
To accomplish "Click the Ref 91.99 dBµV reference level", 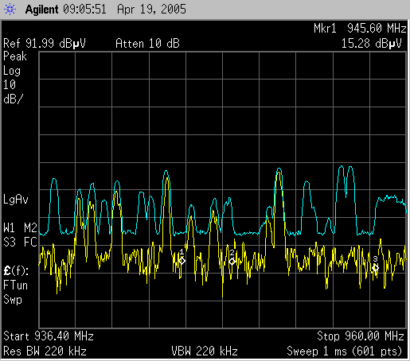I will (x=45, y=43).
